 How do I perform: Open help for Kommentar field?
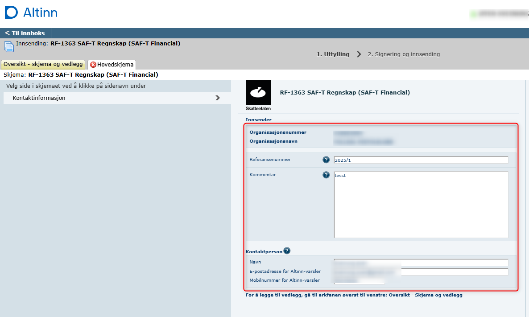pyautogui.click(x=326, y=175)
